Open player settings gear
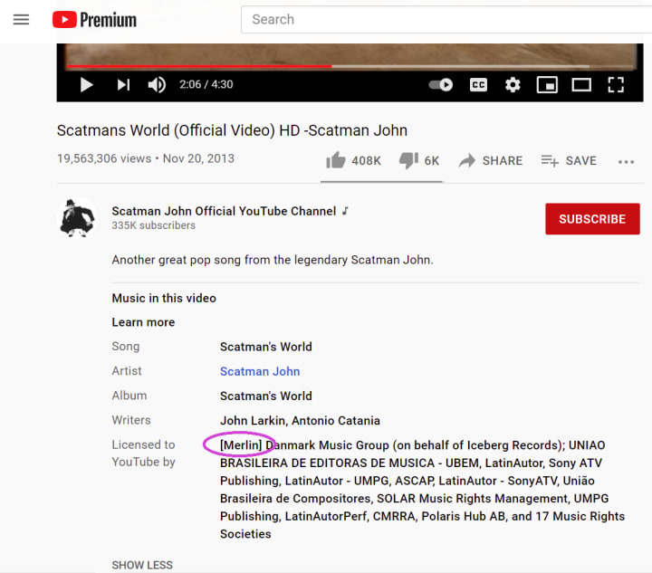The height and width of the screenshot is (573, 652). click(x=513, y=85)
